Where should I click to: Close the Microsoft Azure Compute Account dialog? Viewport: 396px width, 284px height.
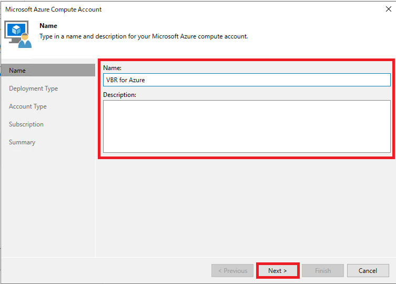[x=389, y=9]
